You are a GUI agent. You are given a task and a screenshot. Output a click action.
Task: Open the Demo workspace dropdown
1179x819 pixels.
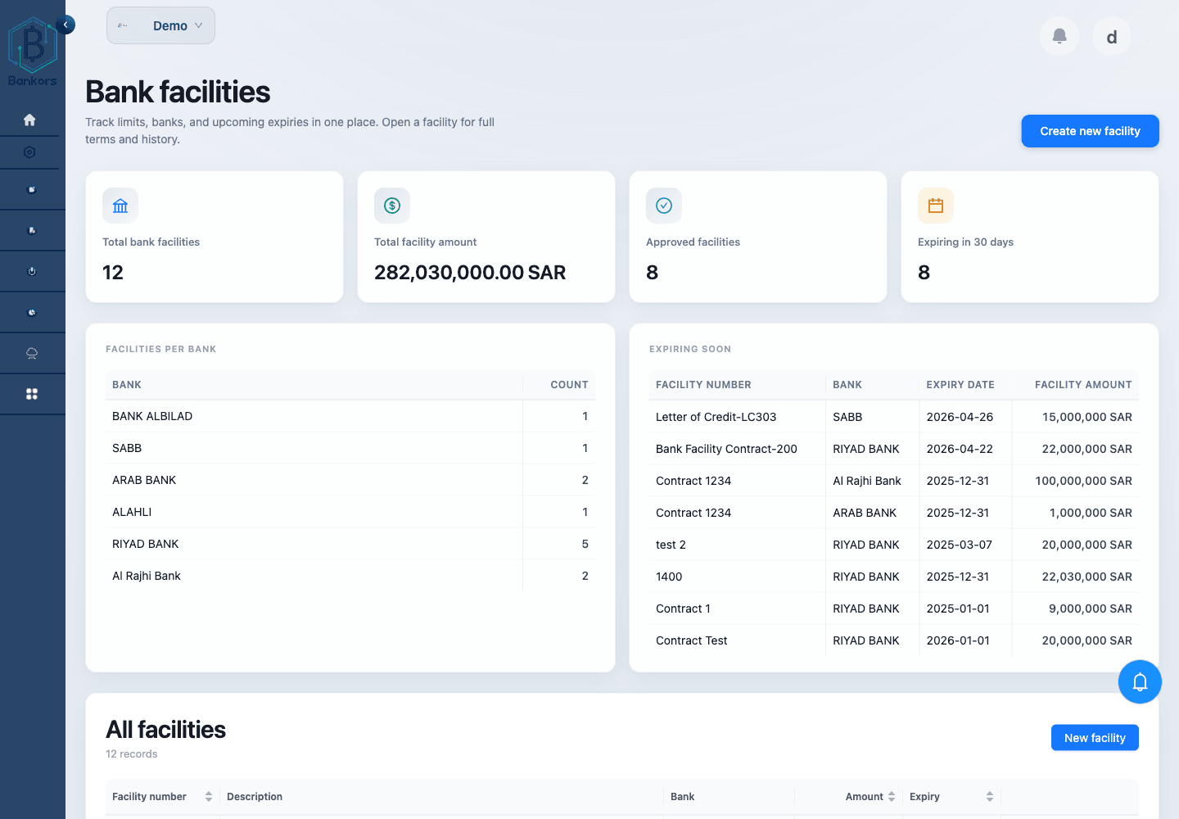coord(160,25)
